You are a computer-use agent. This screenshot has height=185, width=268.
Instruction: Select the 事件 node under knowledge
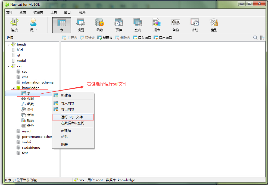[x=30, y=110]
